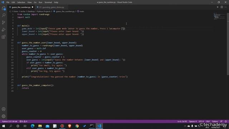Open the Help menu
The image size is (229, 129).
(56, 3)
